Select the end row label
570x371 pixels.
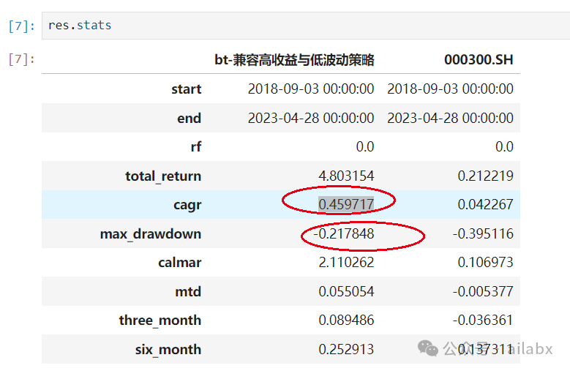[189, 118]
